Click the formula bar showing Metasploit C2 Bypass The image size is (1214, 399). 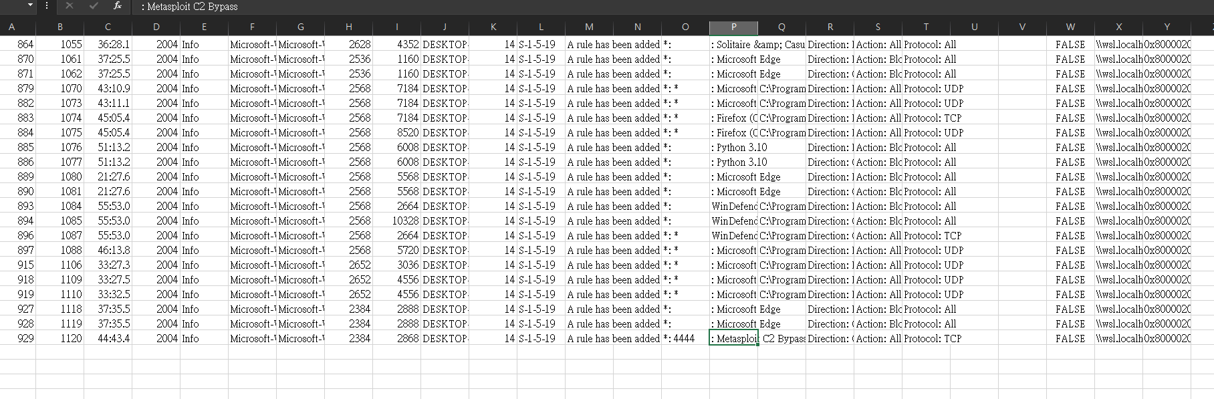coord(672,6)
